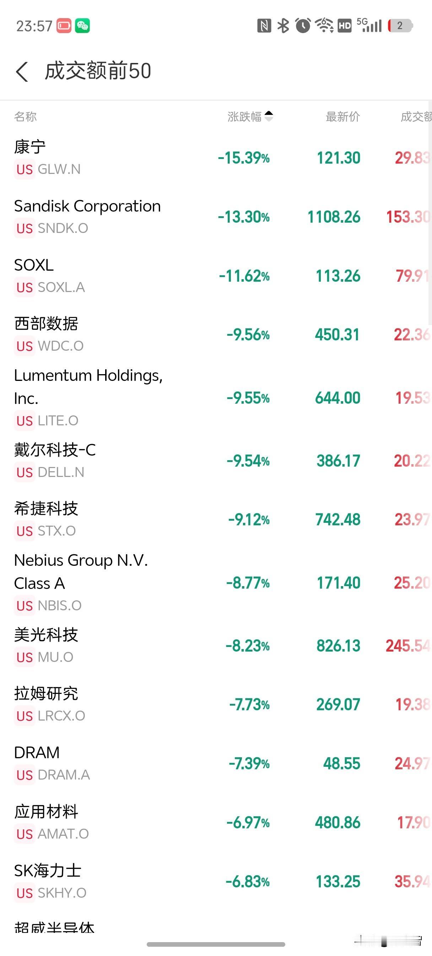
Task: Tap the back arrow icon
Action: click(x=22, y=71)
